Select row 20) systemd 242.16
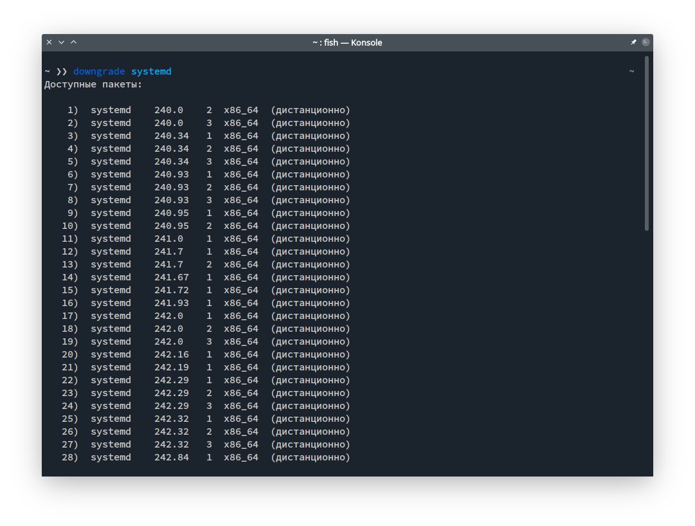This screenshot has height=526, width=695. pyautogui.click(x=206, y=354)
